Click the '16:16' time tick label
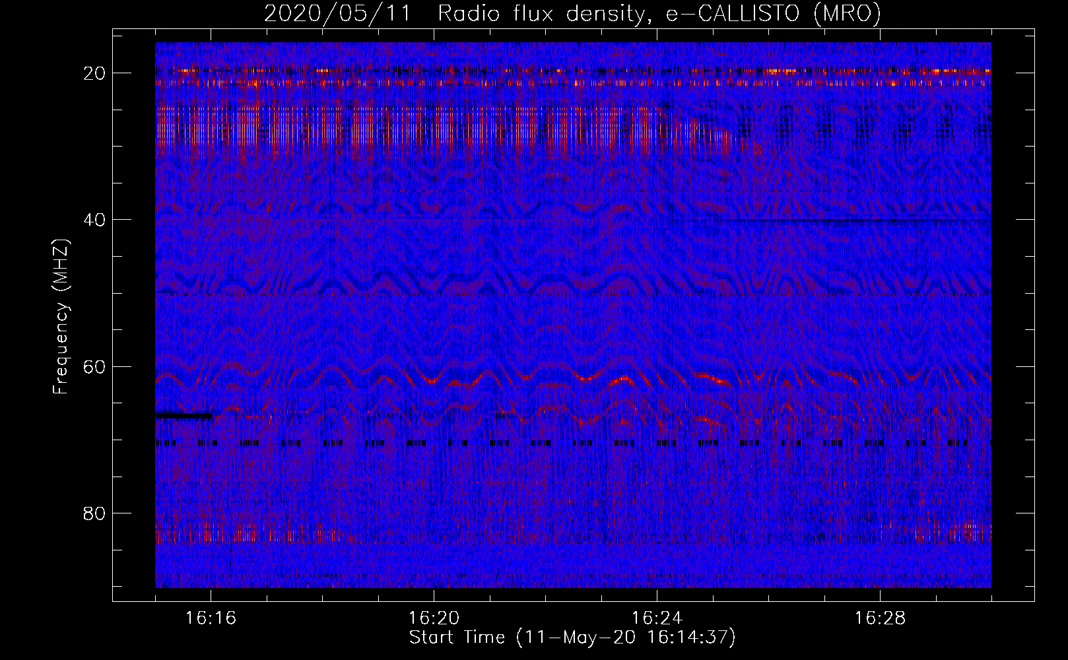Screen dimensions: 1068x660 tap(211, 618)
